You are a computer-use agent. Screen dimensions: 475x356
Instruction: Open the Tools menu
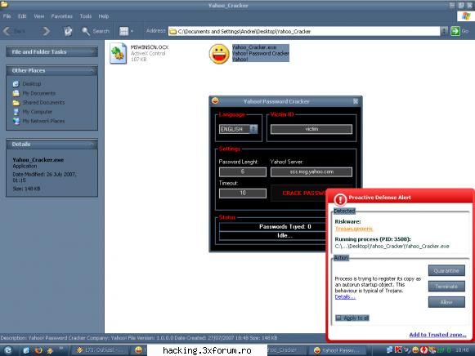[x=86, y=16]
